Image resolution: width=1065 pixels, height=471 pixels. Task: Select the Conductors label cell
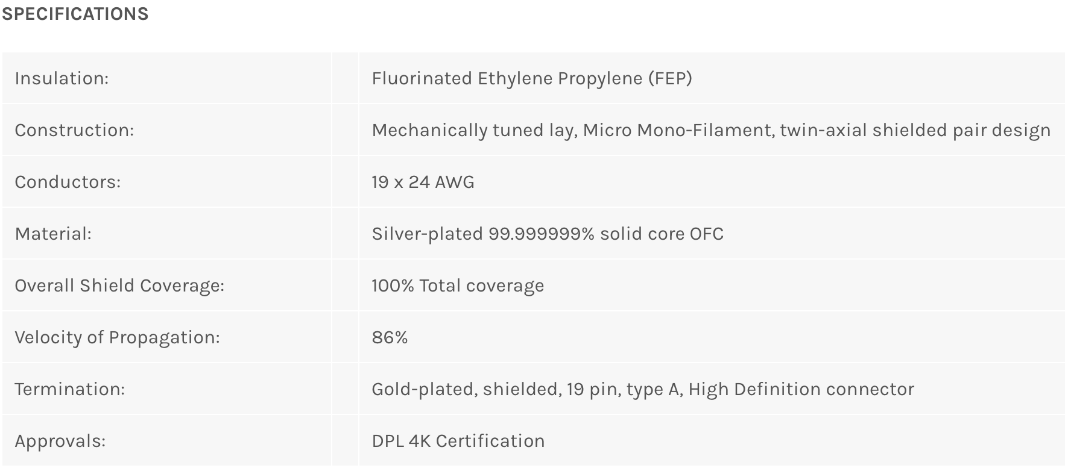click(x=68, y=182)
